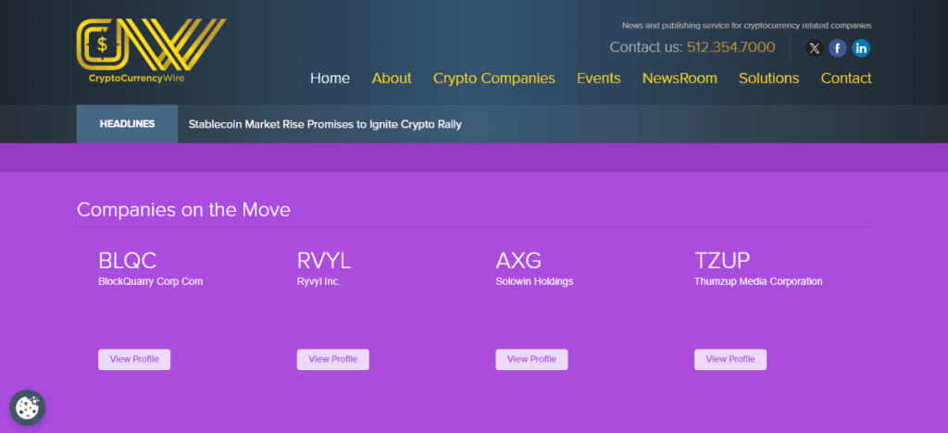Read the Stablecoin Market Rise headline

pyautogui.click(x=324, y=124)
